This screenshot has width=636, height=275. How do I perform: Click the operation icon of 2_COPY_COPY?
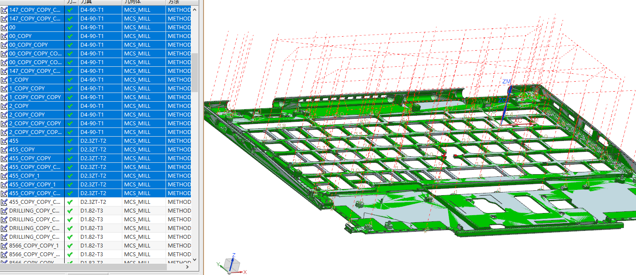(x=4, y=115)
